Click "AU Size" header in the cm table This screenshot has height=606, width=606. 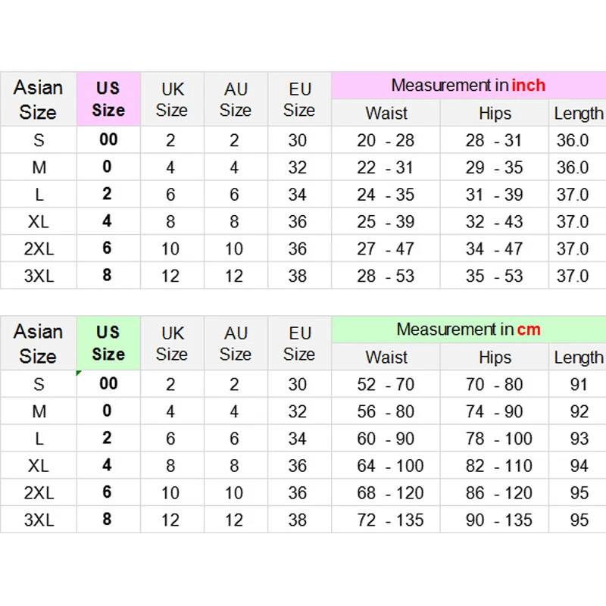tap(236, 343)
